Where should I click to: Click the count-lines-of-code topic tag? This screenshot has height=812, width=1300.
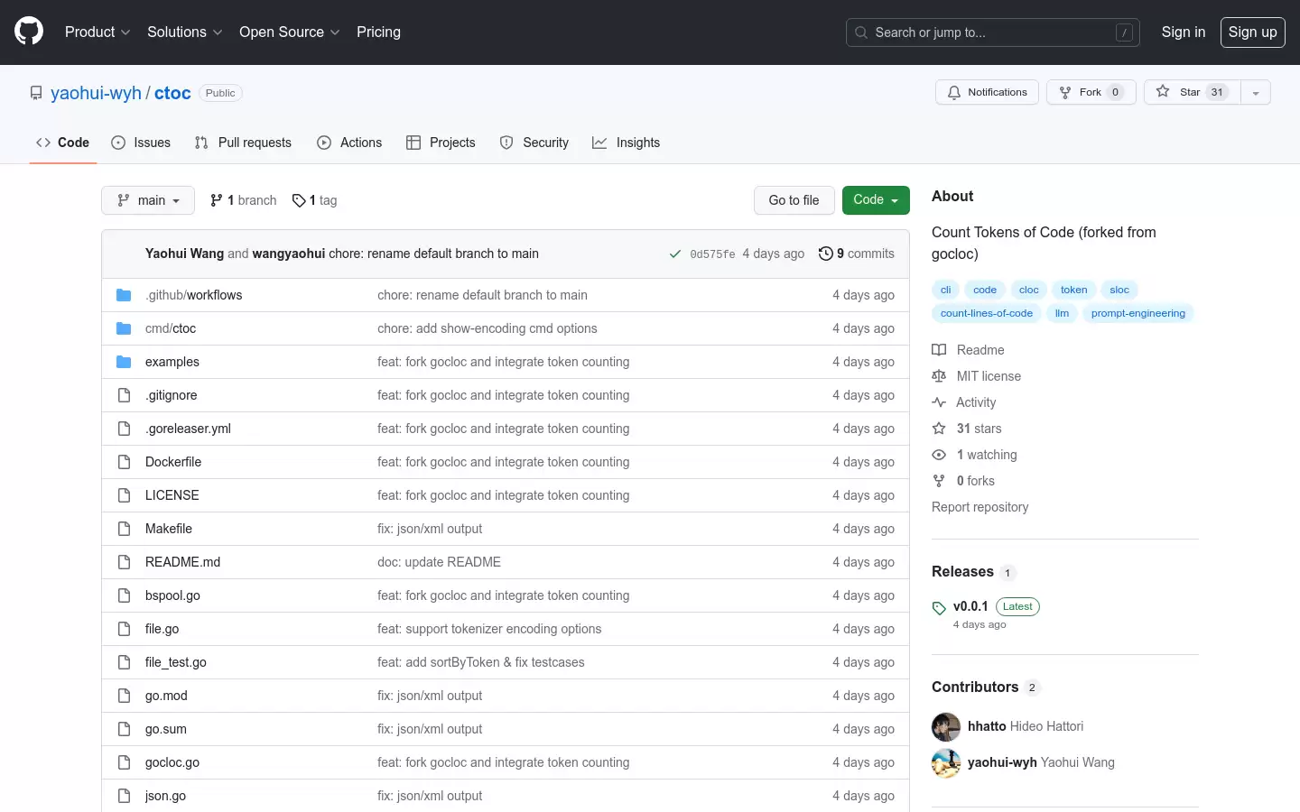[x=986, y=313]
